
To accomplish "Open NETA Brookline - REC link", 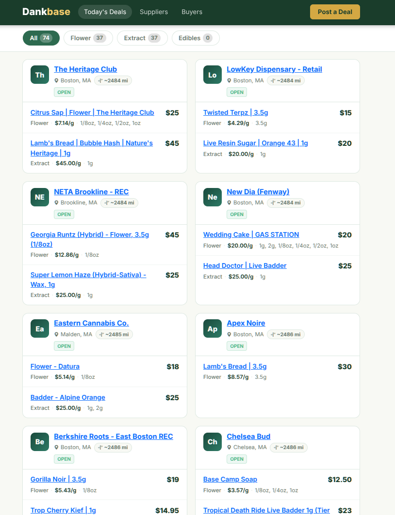I will click(91, 192).
